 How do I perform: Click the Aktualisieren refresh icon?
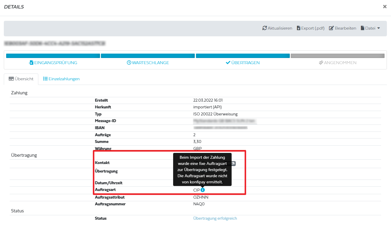click(265, 28)
